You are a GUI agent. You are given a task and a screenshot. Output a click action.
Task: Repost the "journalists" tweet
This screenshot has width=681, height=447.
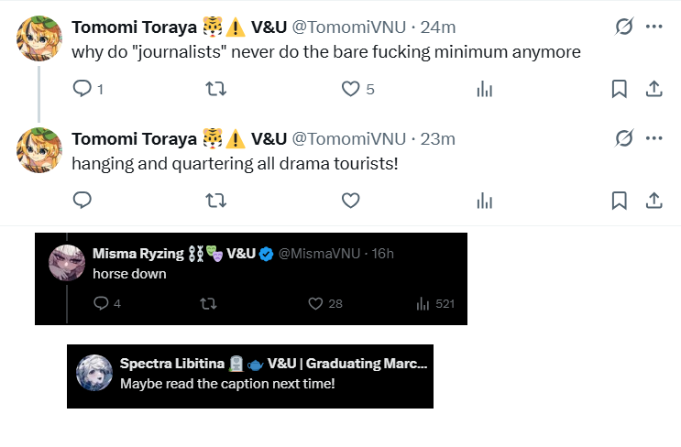click(215, 89)
